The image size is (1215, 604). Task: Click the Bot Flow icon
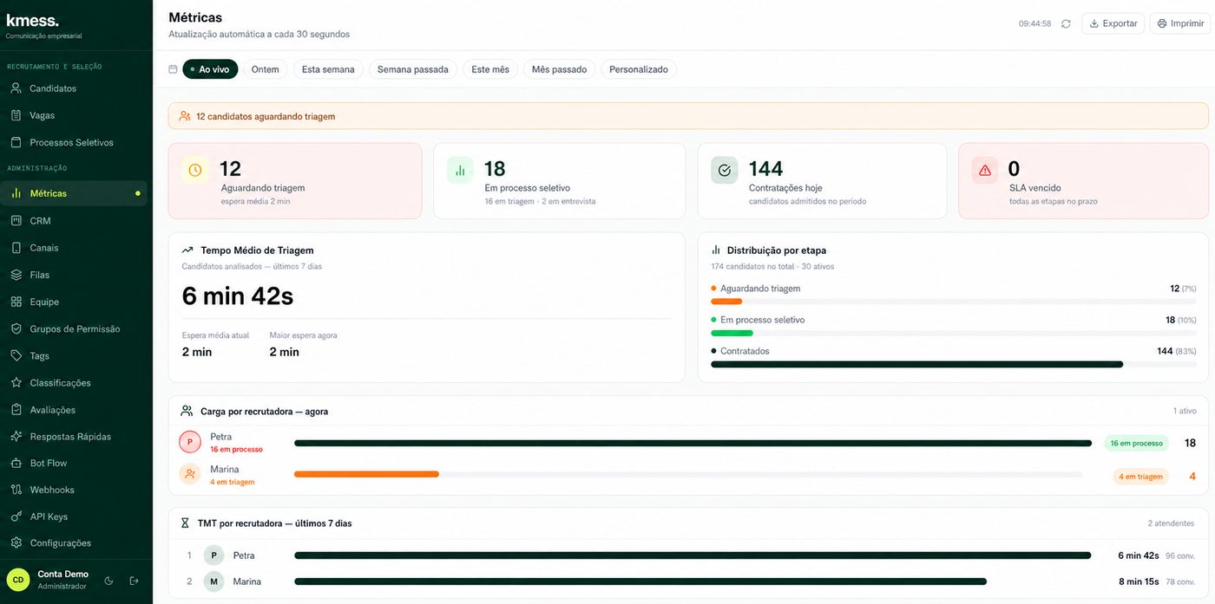(x=16, y=463)
